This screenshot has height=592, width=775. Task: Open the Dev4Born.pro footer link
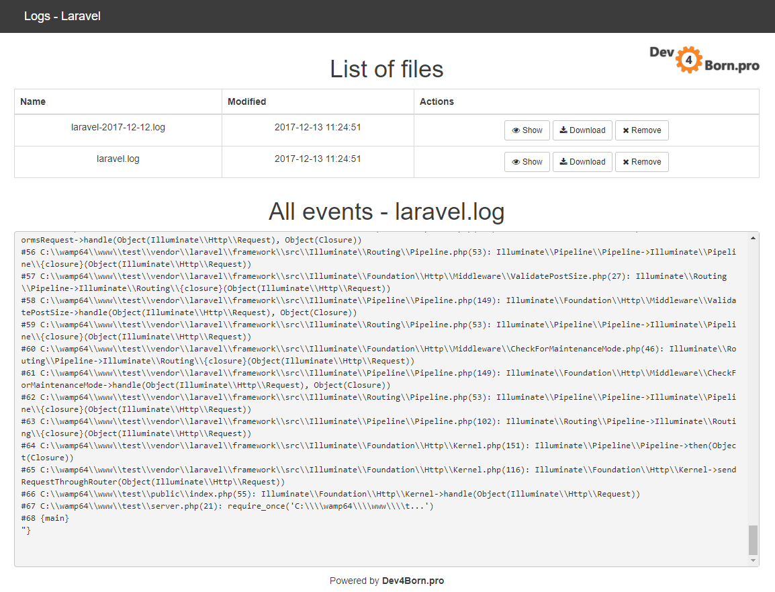(x=413, y=581)
